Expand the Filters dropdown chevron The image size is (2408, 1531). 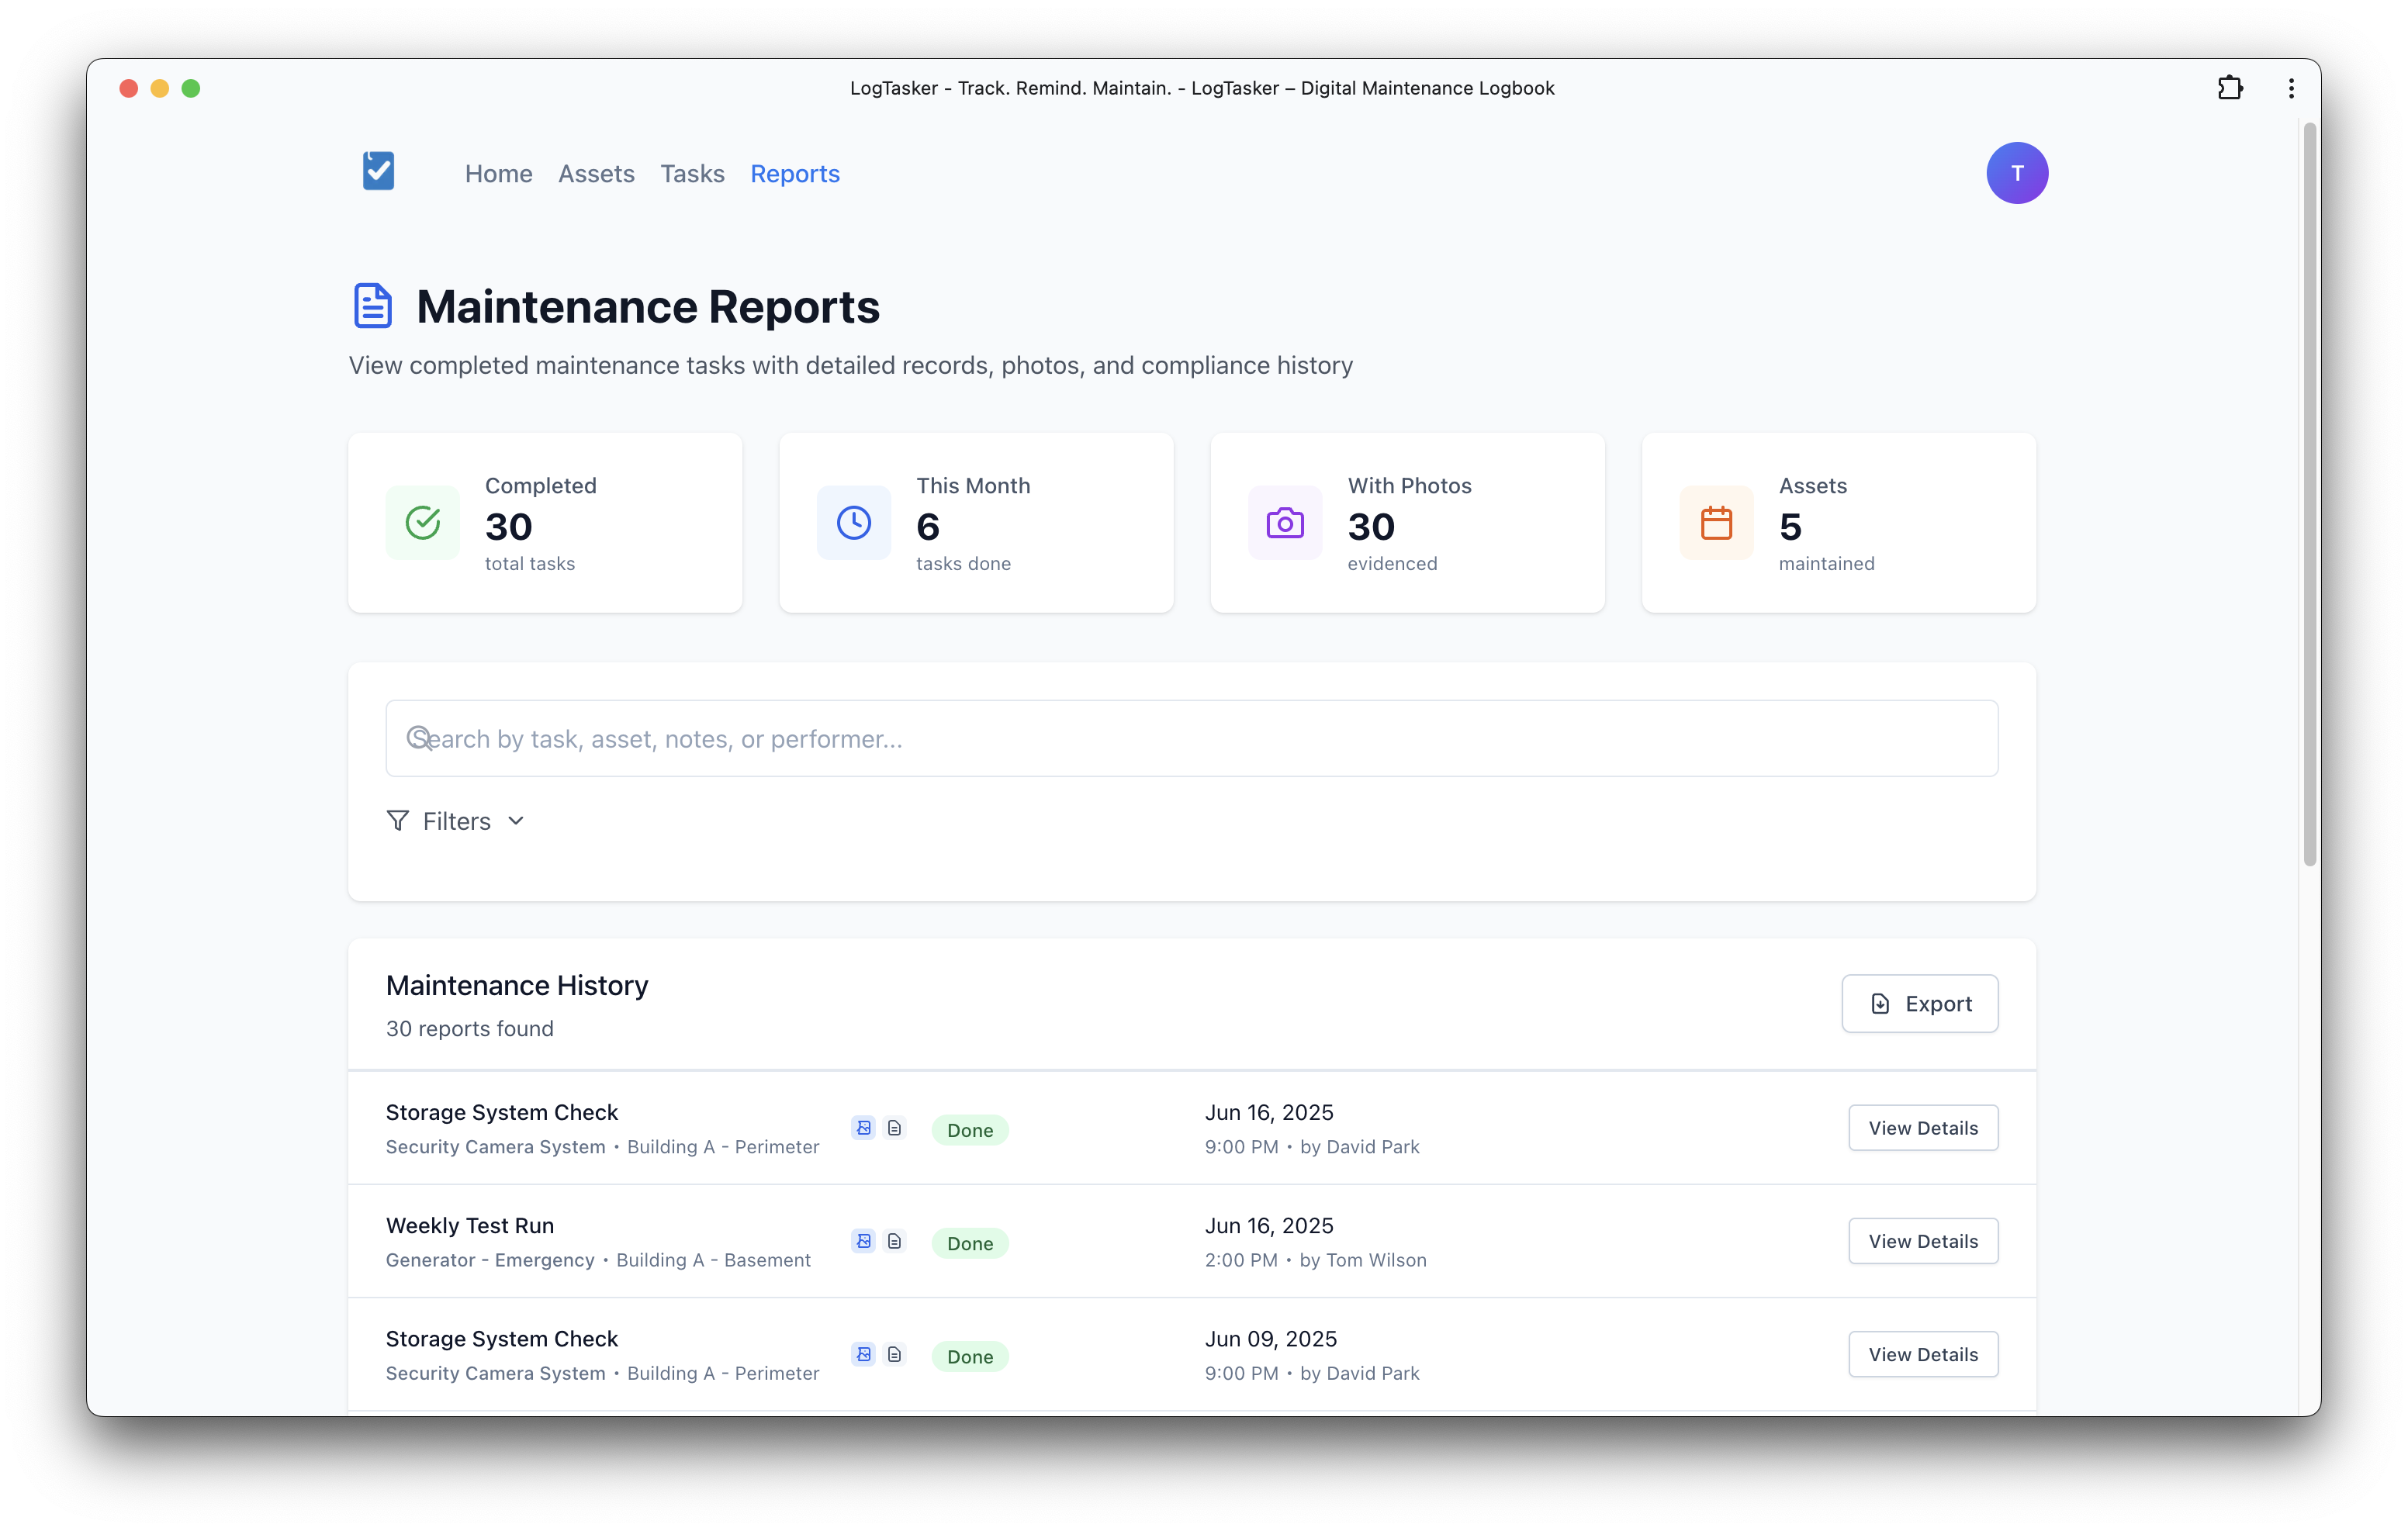pyautogui.click(x=516, y=821)
